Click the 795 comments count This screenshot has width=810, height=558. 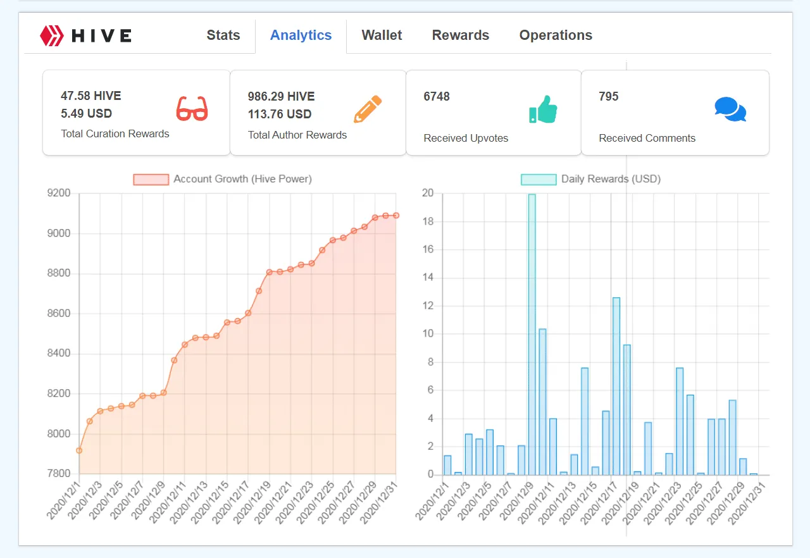tap(609, 96)
